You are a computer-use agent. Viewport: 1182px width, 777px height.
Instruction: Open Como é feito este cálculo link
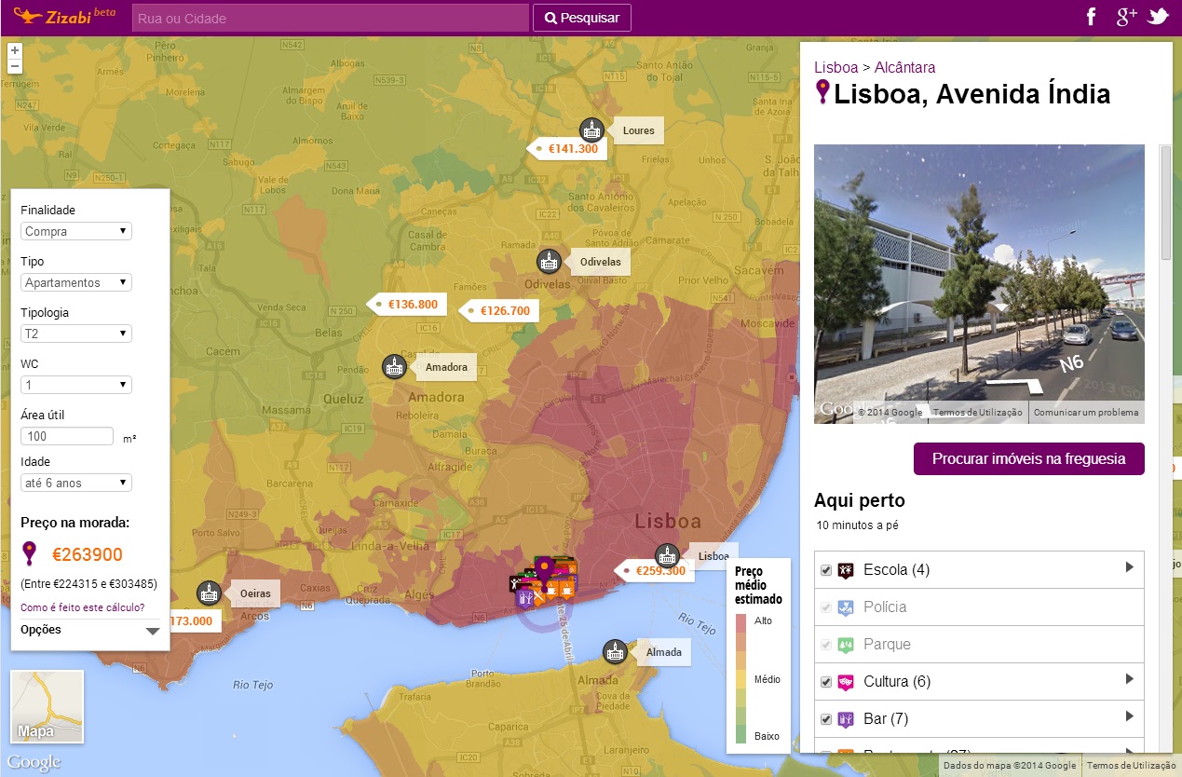pyautogui.click(x=82, y=607)
